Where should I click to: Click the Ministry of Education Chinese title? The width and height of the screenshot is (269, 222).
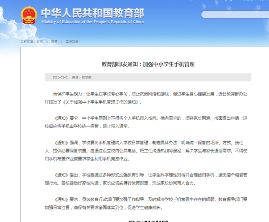tap(92, 13)
